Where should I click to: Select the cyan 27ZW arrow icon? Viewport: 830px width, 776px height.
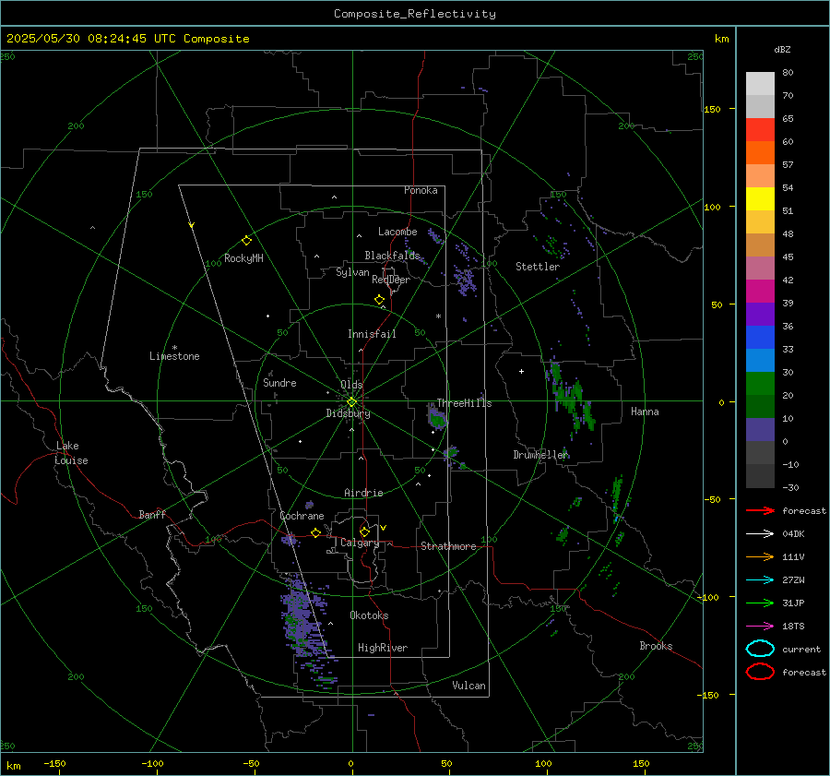760,580
